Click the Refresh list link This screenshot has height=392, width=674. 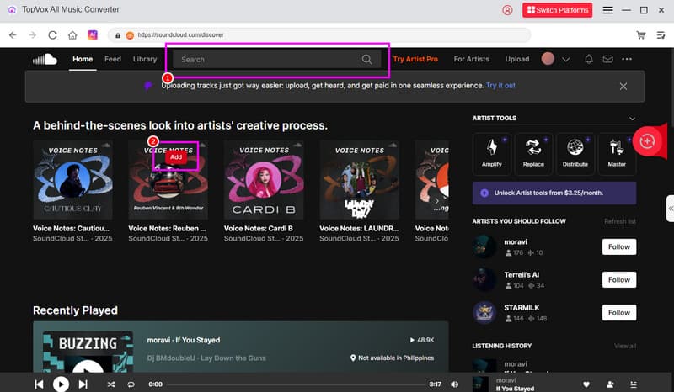(620, 221)
